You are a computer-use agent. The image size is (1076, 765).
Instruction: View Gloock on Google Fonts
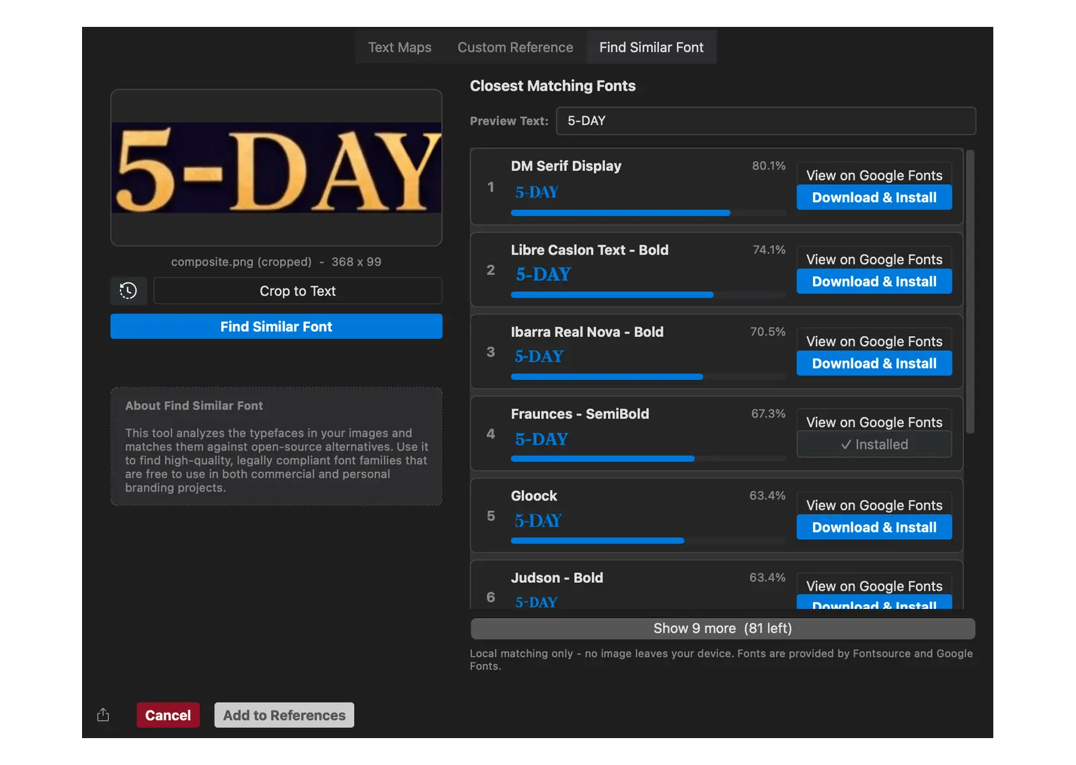click(874, 505)
